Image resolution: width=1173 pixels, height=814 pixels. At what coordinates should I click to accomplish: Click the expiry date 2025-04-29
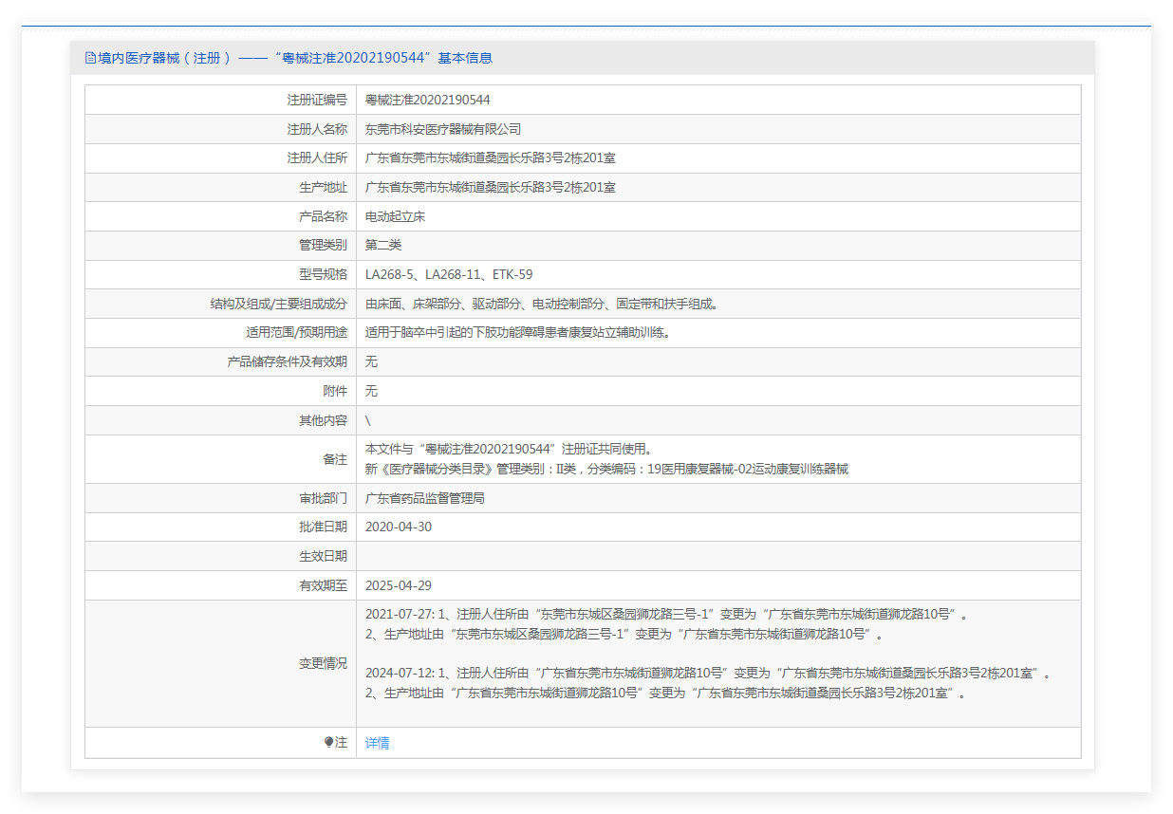tap(399, 585)
